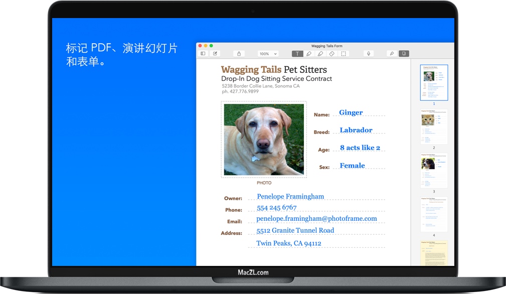Click the Name field value Ginger
This screenshot has height=294, width=506.
click(351, 112)
